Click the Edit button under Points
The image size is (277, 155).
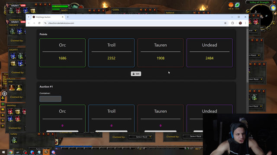[136, 74]
